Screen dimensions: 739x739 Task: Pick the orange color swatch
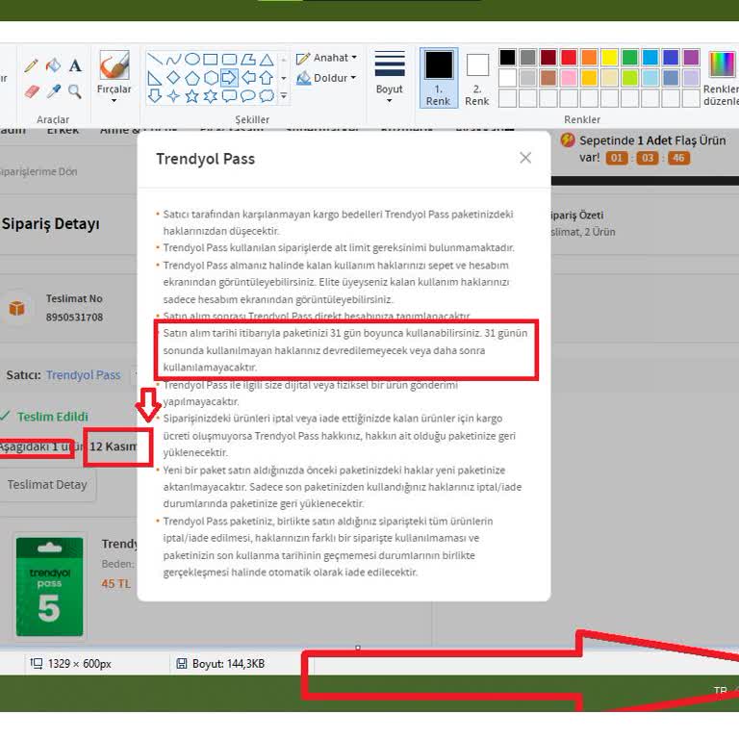pos(589,58)
